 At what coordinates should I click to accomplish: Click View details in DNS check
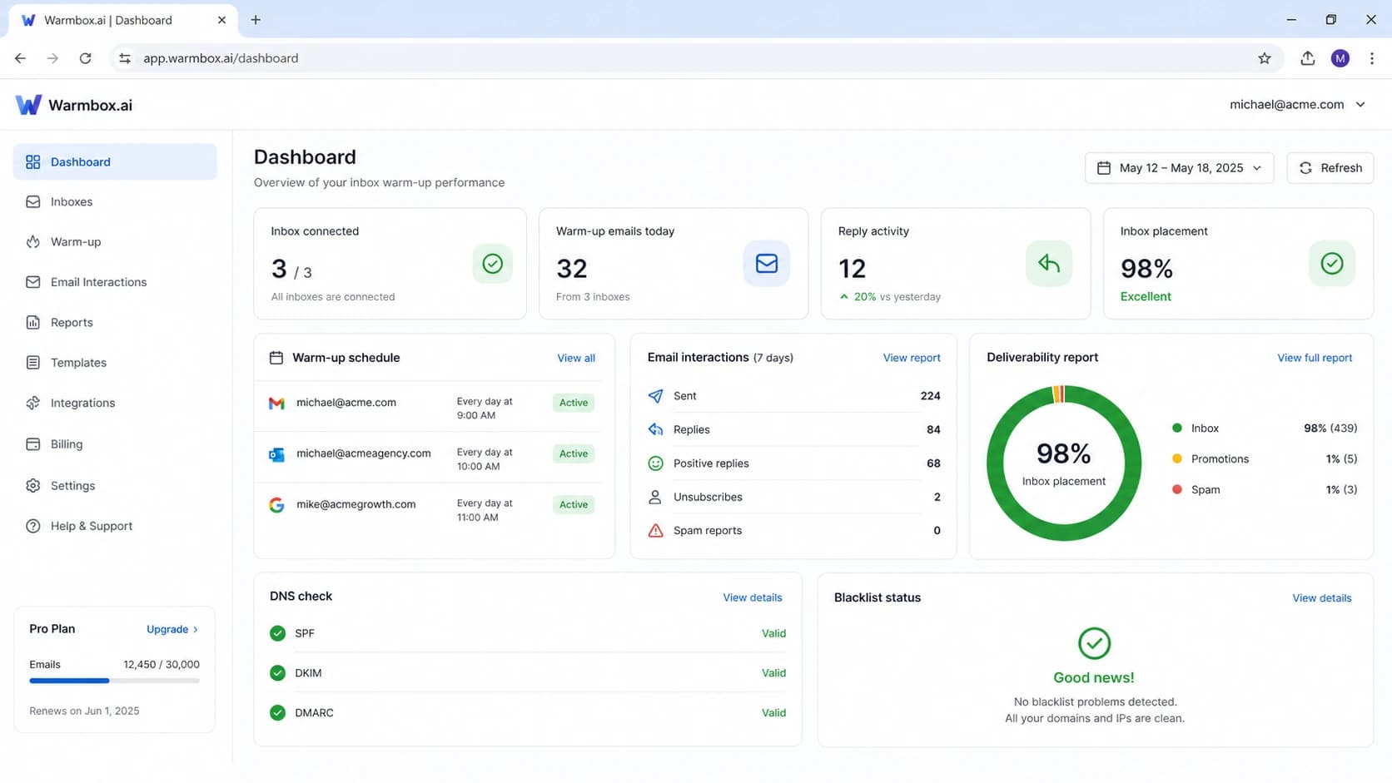pyautogui.click(x=753, y=598)
